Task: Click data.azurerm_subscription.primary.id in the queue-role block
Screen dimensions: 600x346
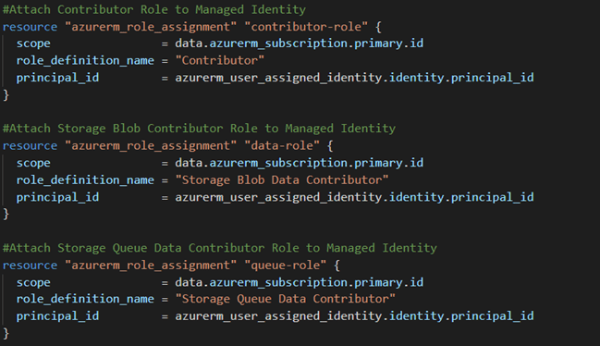Action: [300, 282]
